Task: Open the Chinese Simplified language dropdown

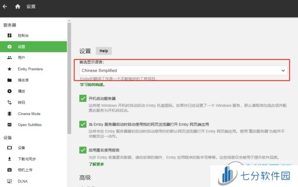Action: coord(183,70)
